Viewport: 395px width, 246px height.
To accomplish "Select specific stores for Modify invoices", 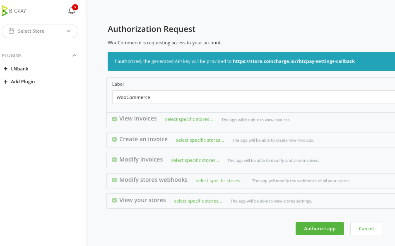I will 195,161.
